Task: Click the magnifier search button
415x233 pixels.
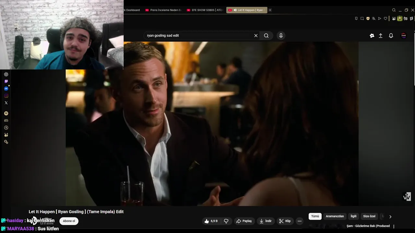Action: [x=266, y=36]
